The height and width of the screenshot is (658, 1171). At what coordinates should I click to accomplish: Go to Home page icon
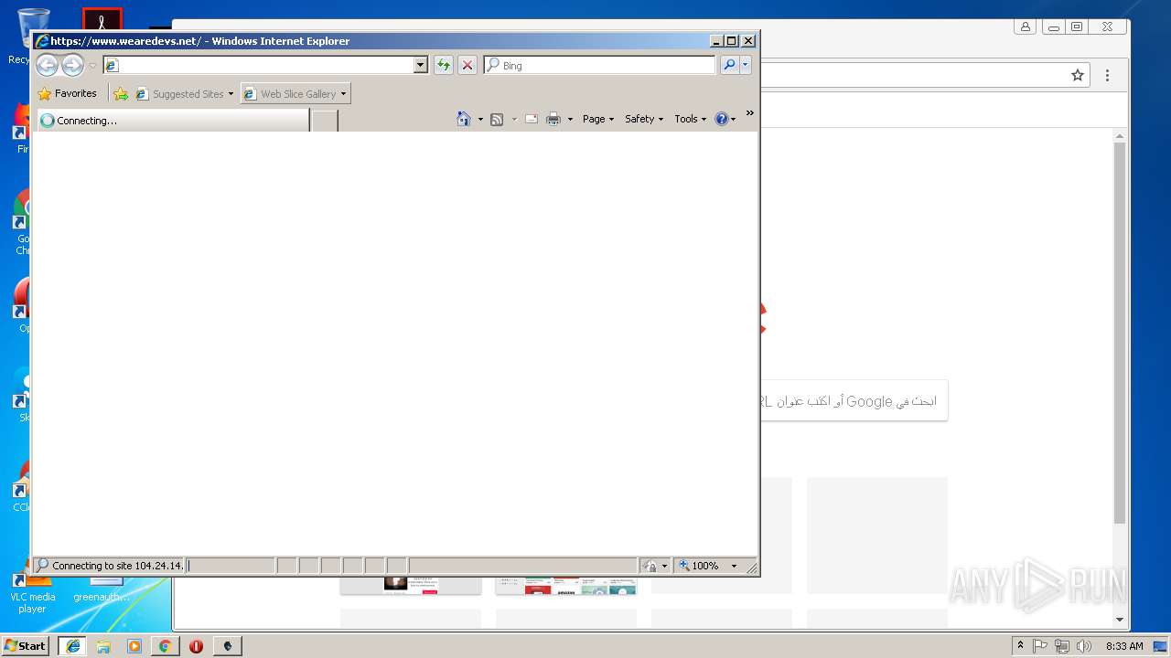(464, 119)
